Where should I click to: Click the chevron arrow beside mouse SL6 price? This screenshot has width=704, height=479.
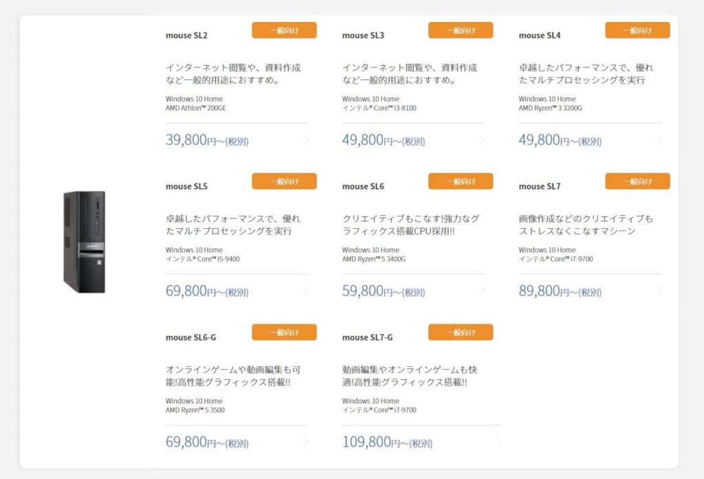pos(483,291)
